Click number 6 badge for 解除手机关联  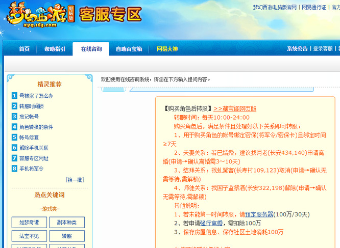point(14,148)
